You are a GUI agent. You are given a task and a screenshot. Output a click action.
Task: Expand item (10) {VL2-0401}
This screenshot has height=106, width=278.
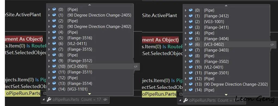pos(186,67)
